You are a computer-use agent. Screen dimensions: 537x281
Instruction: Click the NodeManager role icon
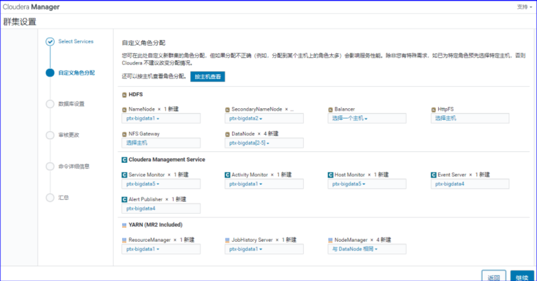tap(331, 240)
